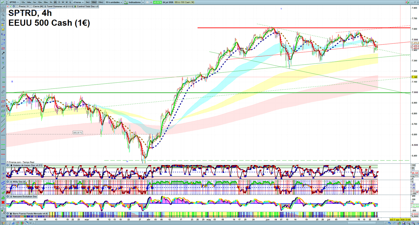Screen dimensions: 419x225
Task: Close the Awesome Evolution Doc panel
Action: (x=8, y=197)
